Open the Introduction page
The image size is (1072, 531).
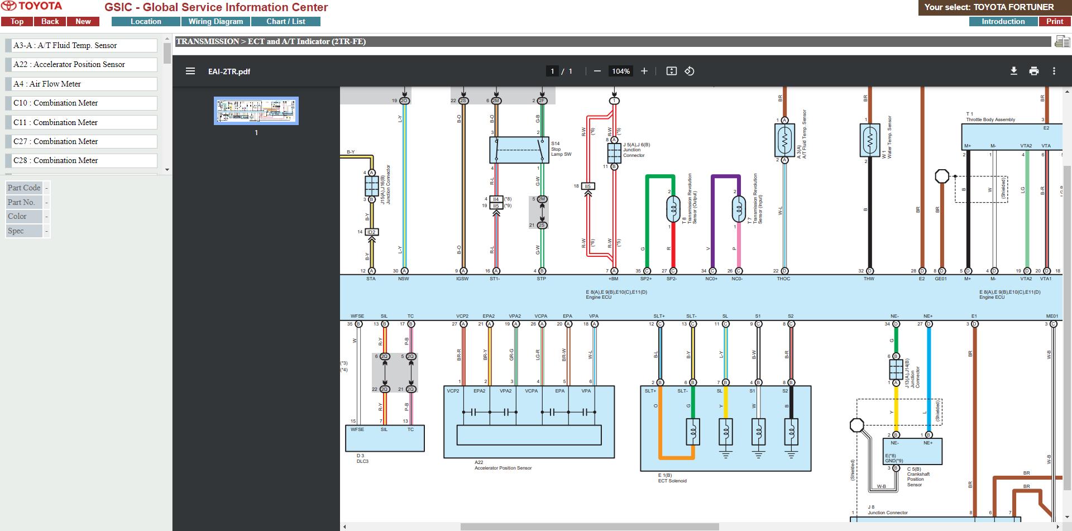point(1003,21)
